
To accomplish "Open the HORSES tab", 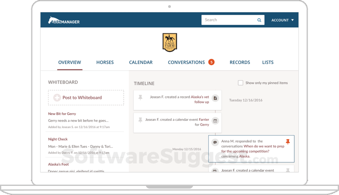I will click(x=105, y=62).
